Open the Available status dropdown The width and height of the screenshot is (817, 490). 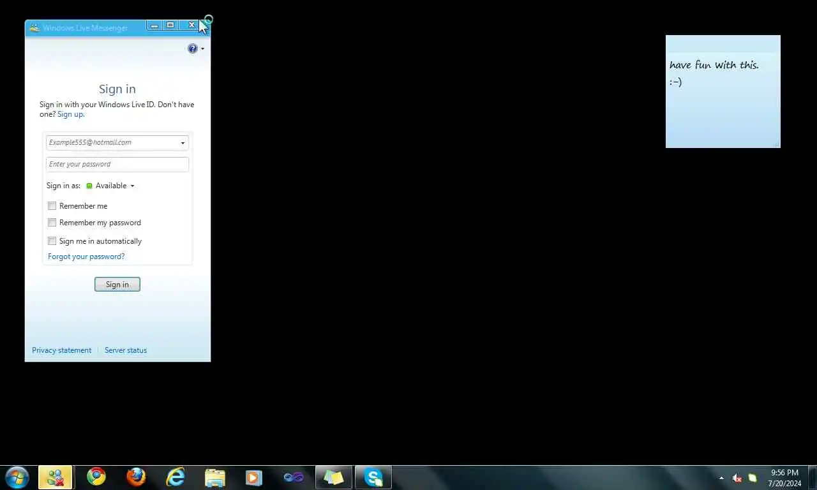[132, 186]
